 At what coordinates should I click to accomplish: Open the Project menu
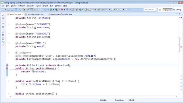(x=45, y=6)
